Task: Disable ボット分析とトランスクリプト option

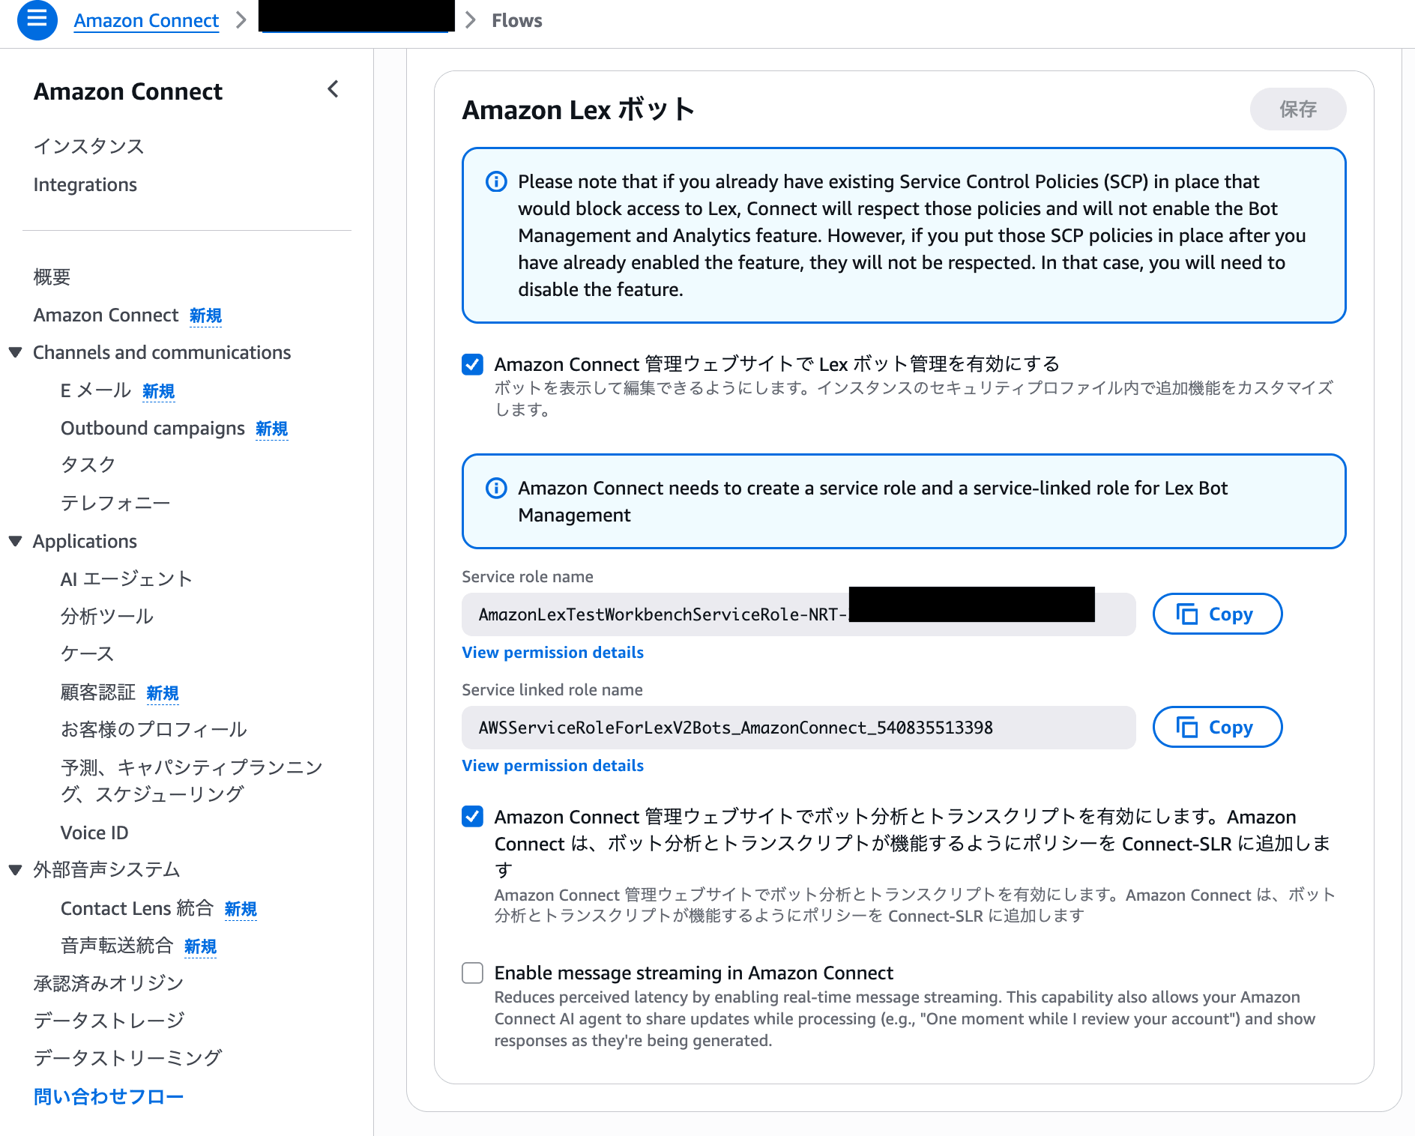Action: (472, 817)
